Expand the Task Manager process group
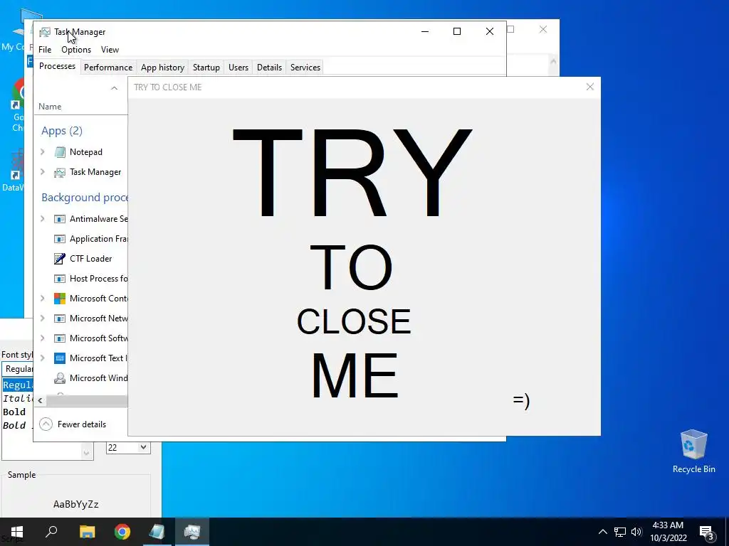 pos(43,172)
